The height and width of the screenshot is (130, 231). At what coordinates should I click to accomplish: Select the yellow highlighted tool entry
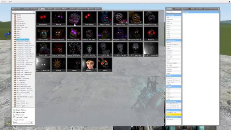pos(174,114)
